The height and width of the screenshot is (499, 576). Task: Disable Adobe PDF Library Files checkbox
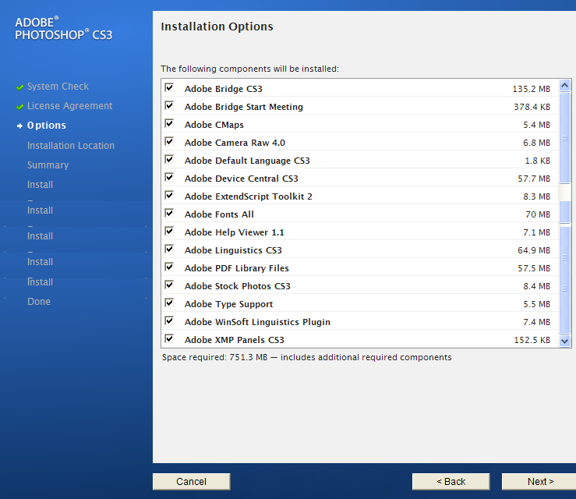169,267
